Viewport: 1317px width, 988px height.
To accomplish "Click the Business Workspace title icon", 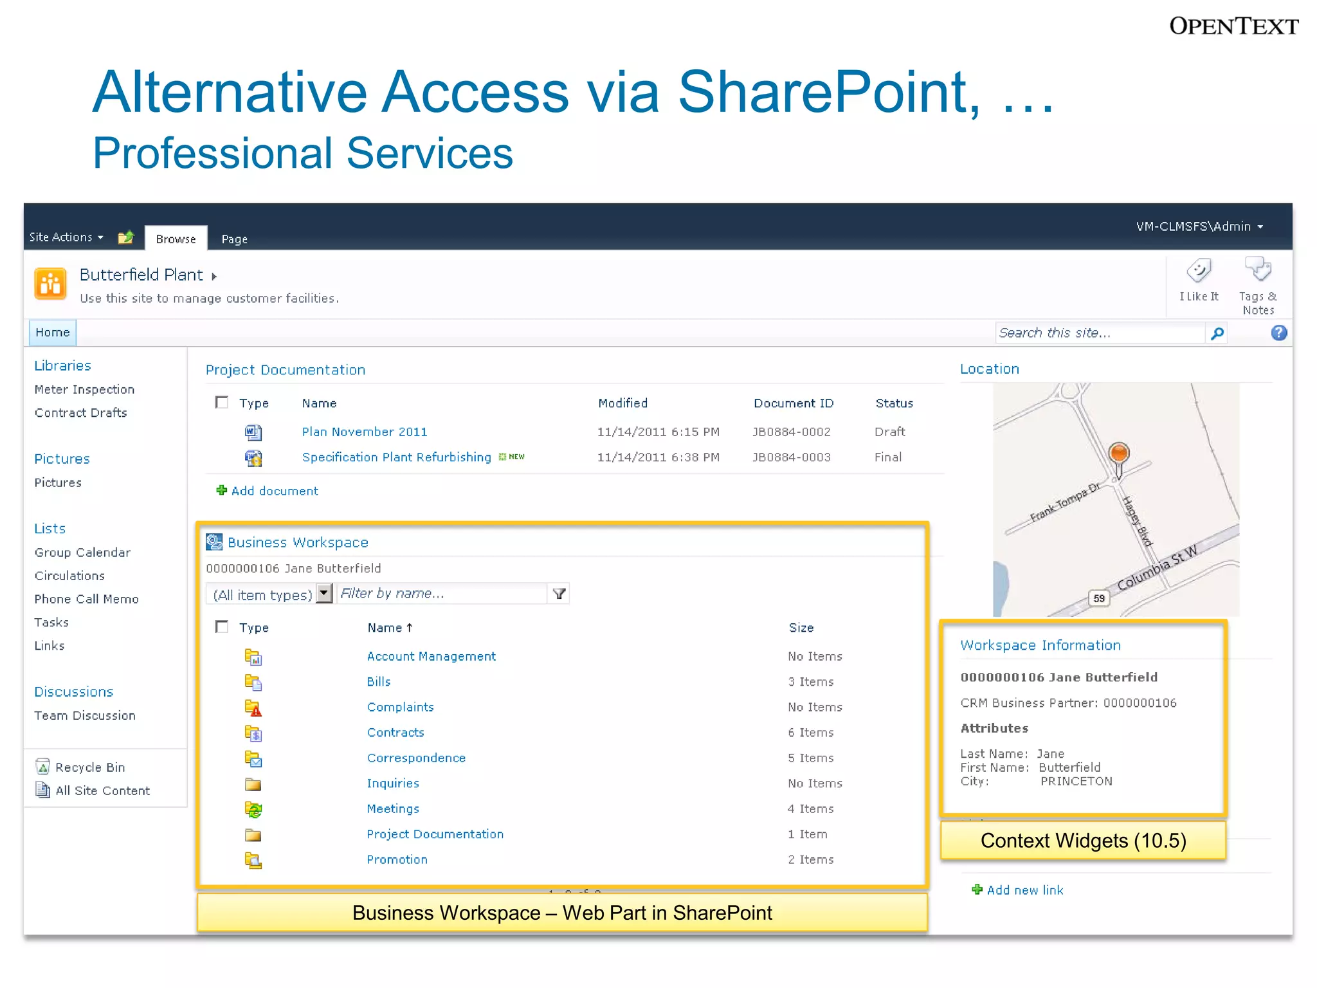I will click(214, 542).
